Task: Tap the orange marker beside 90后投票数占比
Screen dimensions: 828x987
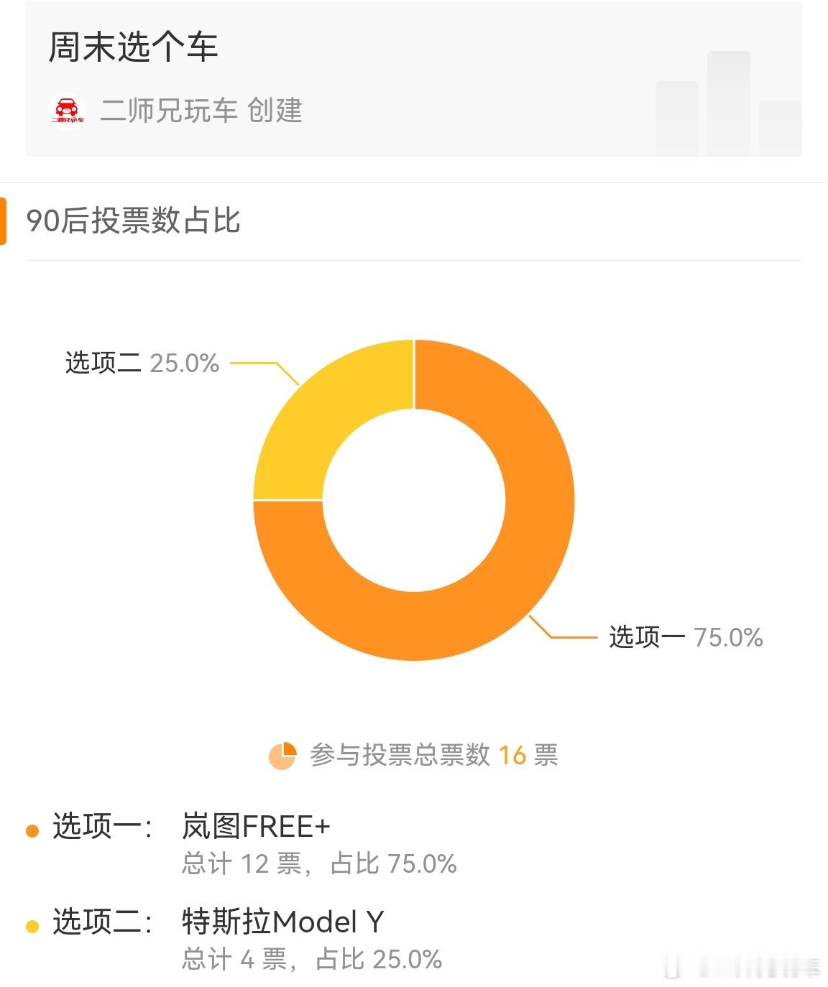Action: coord(3,221)
